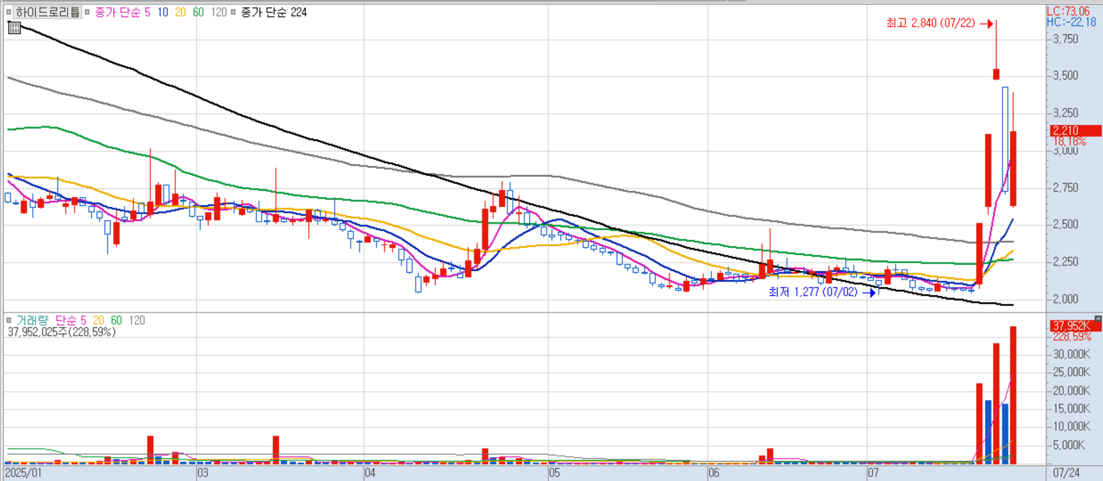Select the pink 종가 단순 5 moving average label
This screenshot has width=1103, height=481.
click(x=123, y=12)
